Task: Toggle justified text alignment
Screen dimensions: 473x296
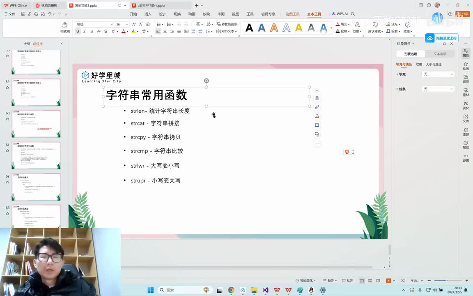Action: coord(179,31)
